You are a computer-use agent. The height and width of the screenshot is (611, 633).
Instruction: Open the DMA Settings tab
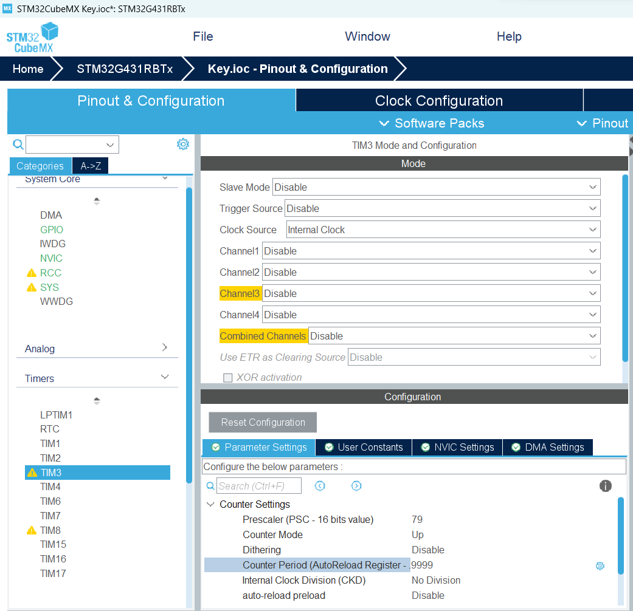point(548,447)
